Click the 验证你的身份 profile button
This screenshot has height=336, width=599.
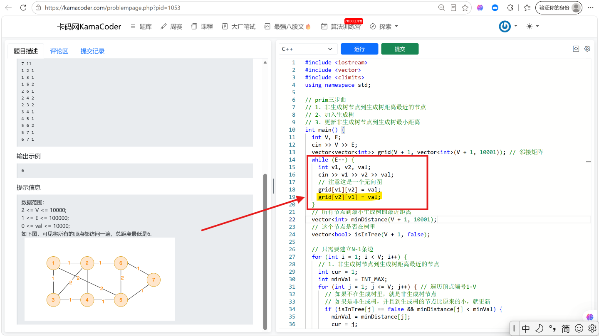coord(559,7)
